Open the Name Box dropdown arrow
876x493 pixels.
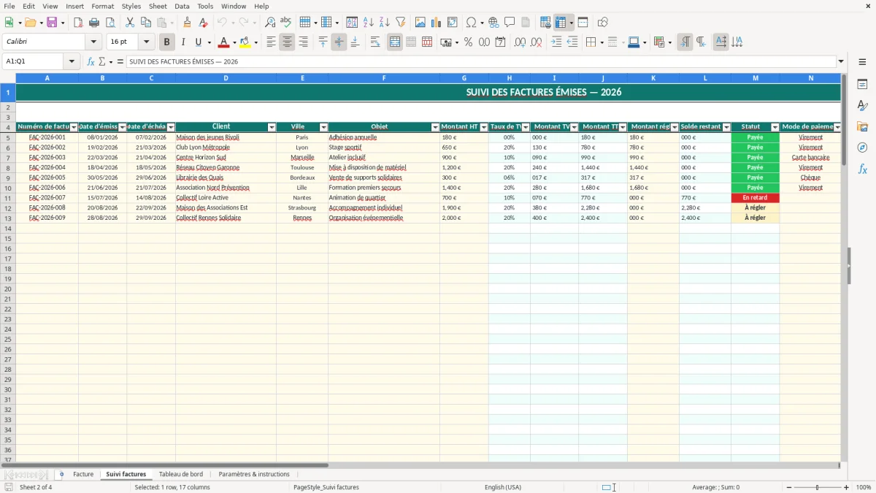click(72, 61)
